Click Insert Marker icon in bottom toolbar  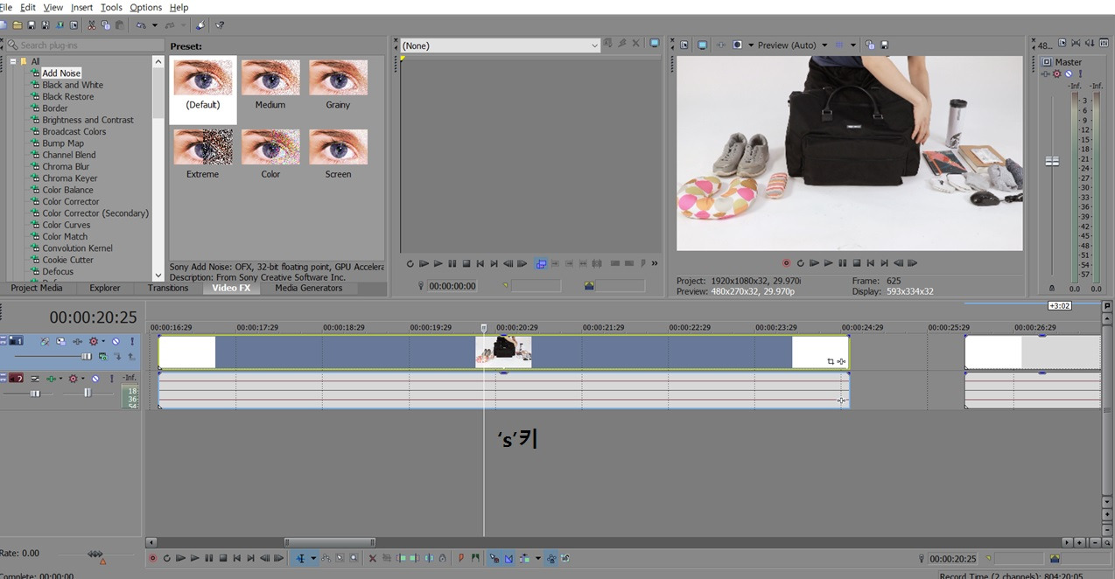point(461,558)
